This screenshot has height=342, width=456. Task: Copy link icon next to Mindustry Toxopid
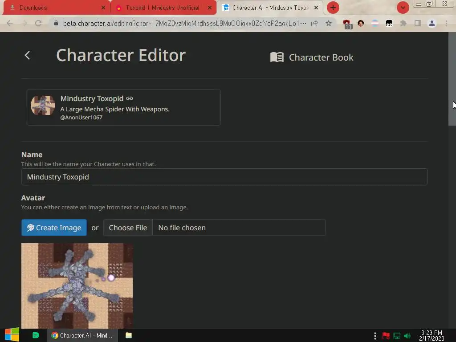130,98
